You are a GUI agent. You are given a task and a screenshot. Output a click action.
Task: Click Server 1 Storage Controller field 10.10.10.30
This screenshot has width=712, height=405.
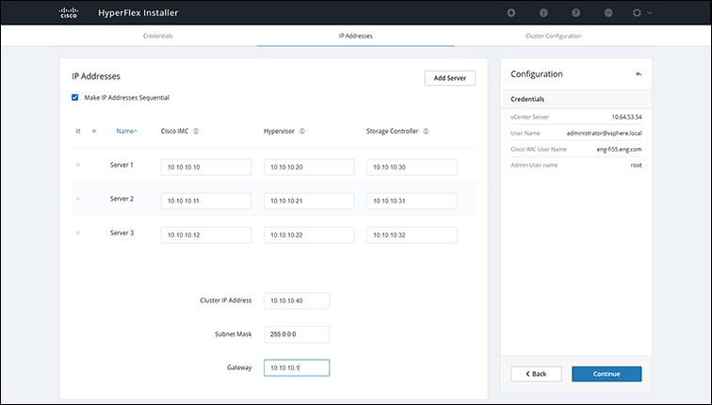(x=412, y=167)
